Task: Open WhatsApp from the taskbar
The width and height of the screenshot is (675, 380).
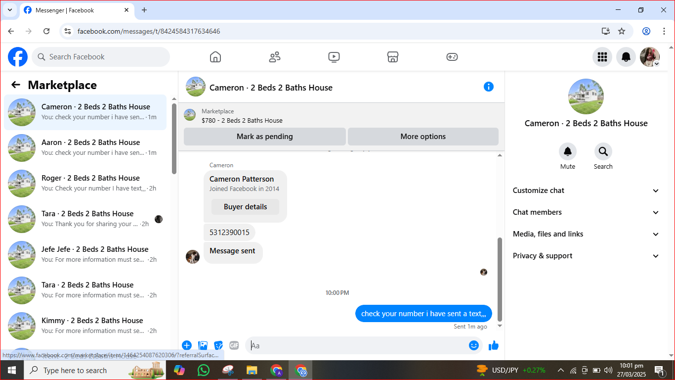Action: pos(203,370)
